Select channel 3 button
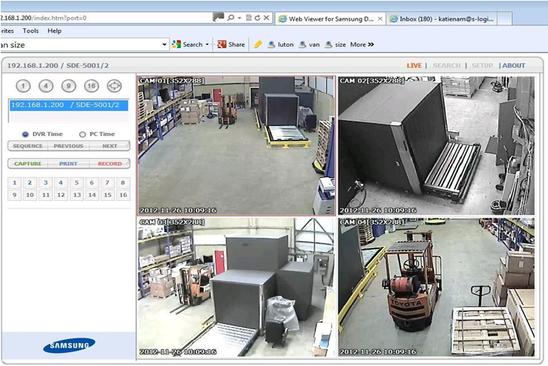Image resolution: width=548 pixels, height=366 pixels. click(45, 183)
